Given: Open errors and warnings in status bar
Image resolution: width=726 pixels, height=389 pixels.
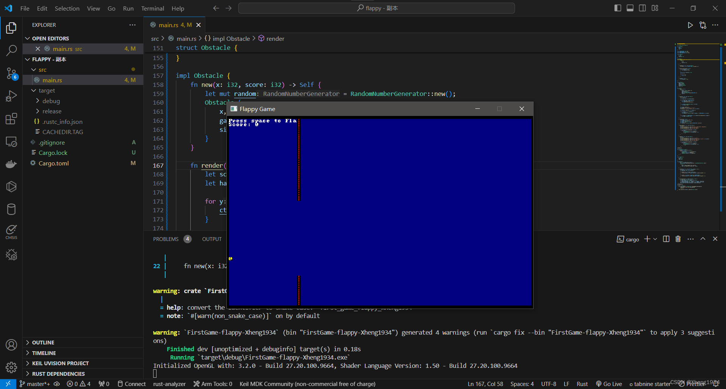Looking at the screenshot, I should 79,384.
